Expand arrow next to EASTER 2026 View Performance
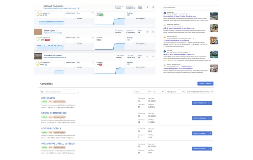 click(210, 103)
